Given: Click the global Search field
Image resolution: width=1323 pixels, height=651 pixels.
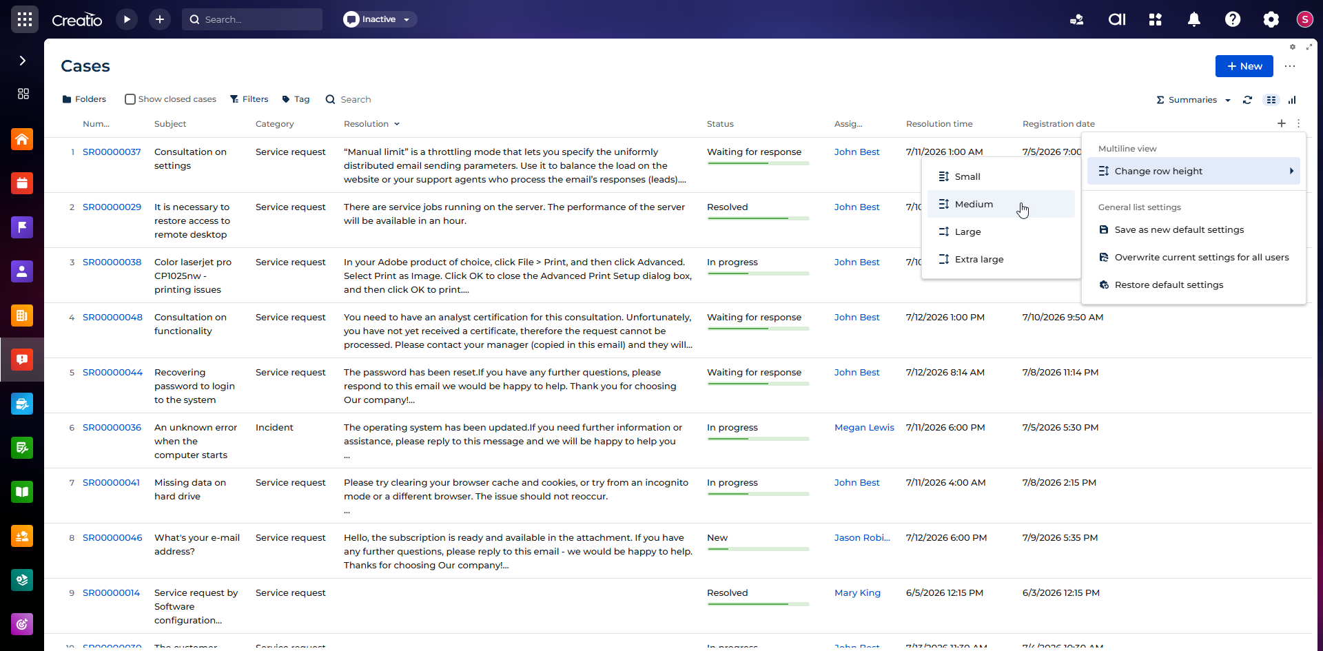Looking at the screenshot, I should pos(252,19).
